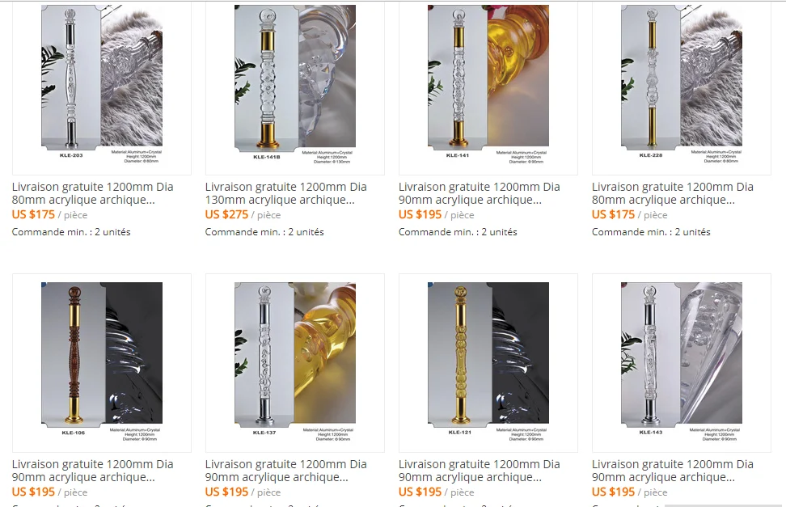Open the title link under the KLE-121 image
The image size is (786, 507).
coord(480,471)
